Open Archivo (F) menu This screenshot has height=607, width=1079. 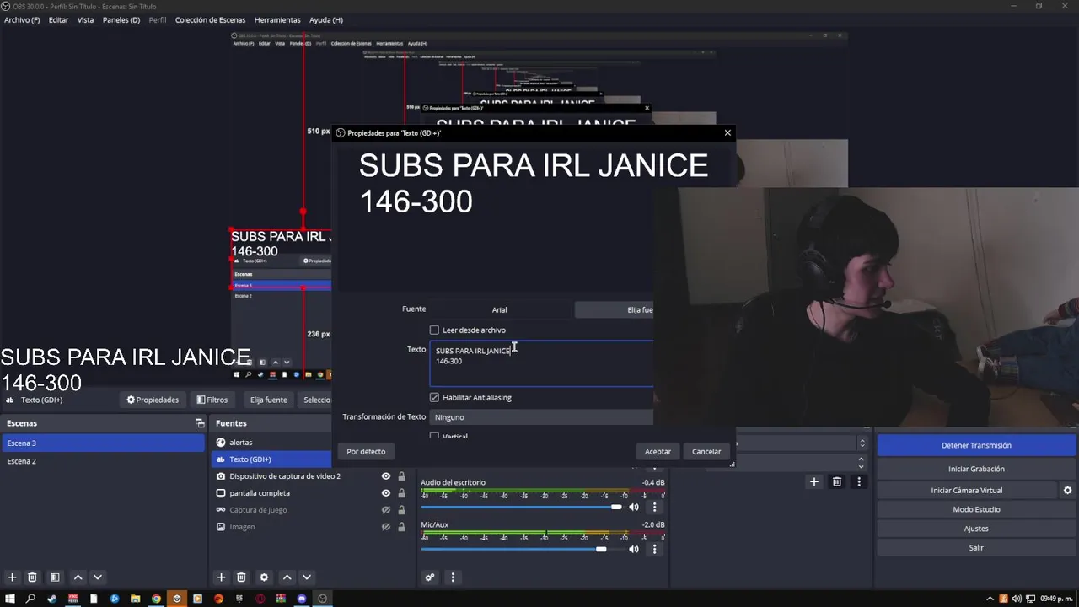click(x=22, y=19)
